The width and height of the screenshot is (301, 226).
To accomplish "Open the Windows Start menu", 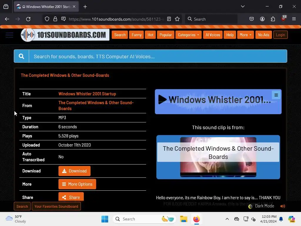I will pos(105,219).
